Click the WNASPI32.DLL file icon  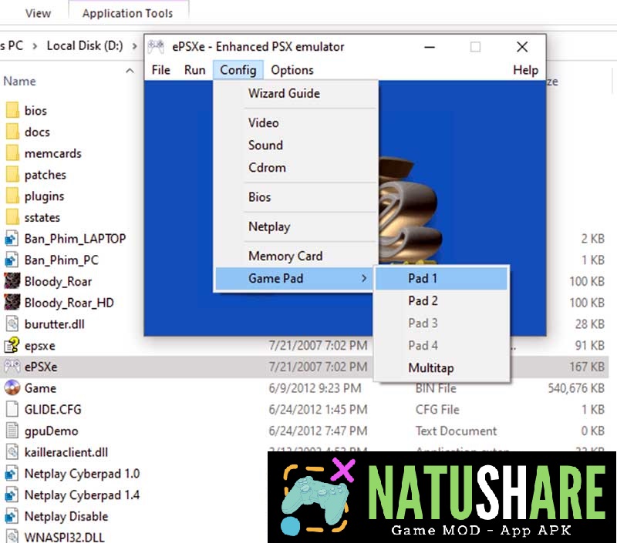[x=12, y=537]
